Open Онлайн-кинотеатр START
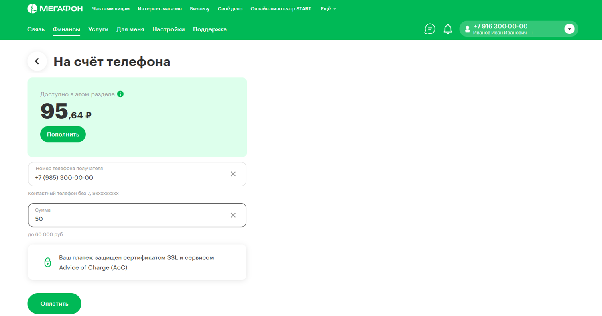Screen dimensions: 602x316 [281, 9]
